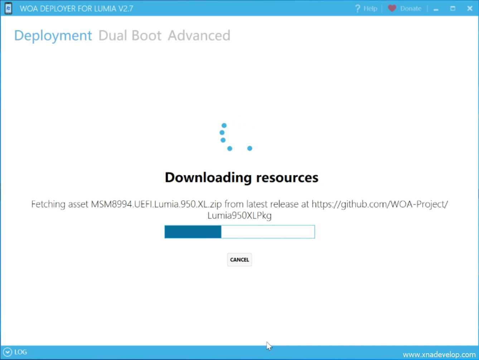Viewport: 479px width, 360px height.
Task: Close the WOA Deployer window
Action: tap(470, 8)
